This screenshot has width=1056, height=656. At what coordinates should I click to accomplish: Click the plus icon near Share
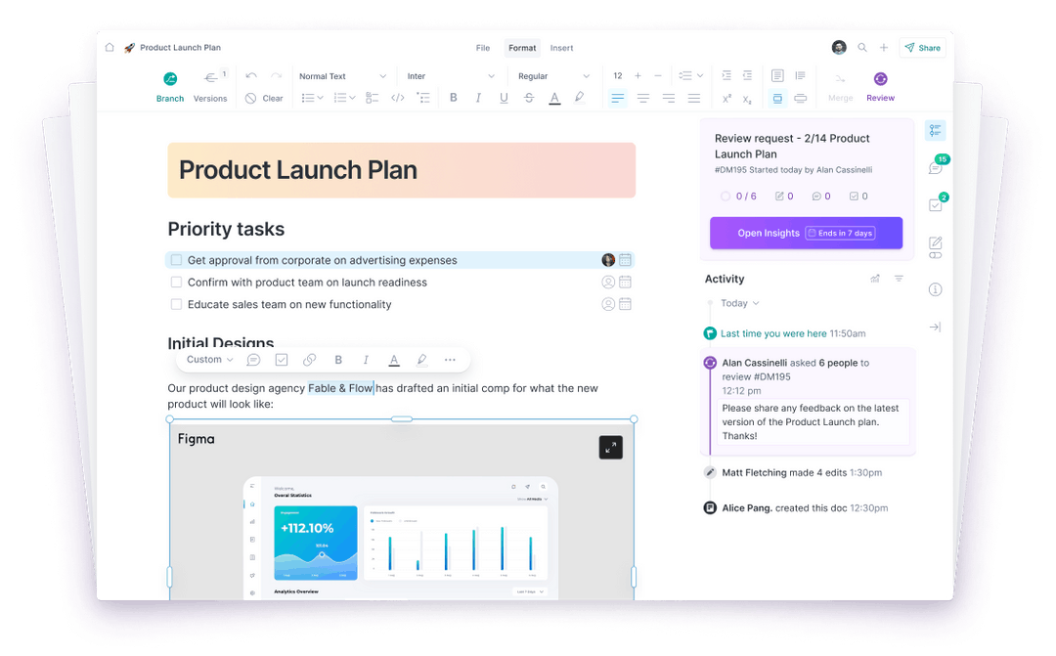(x=884, y=47)
